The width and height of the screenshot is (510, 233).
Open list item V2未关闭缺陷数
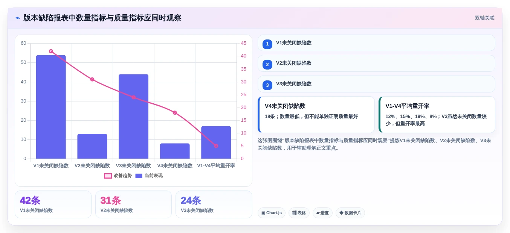[376, 64]
